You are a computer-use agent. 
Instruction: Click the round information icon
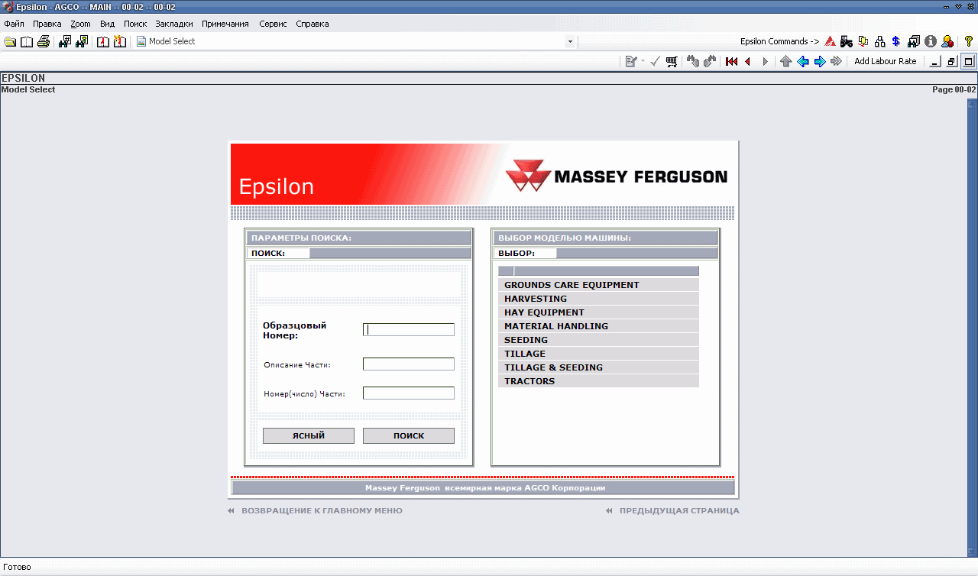(x=931, y=41)
